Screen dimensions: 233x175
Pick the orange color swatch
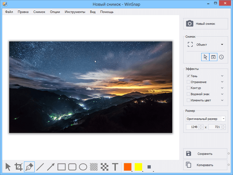[127, 167]
